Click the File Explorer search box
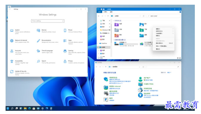The width and height of the screenshot is (201, 114). click(163, 16)
